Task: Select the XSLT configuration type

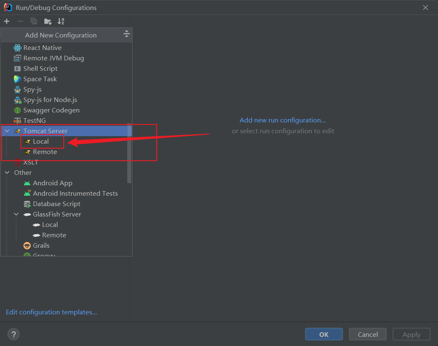Action: pos(31,162)
